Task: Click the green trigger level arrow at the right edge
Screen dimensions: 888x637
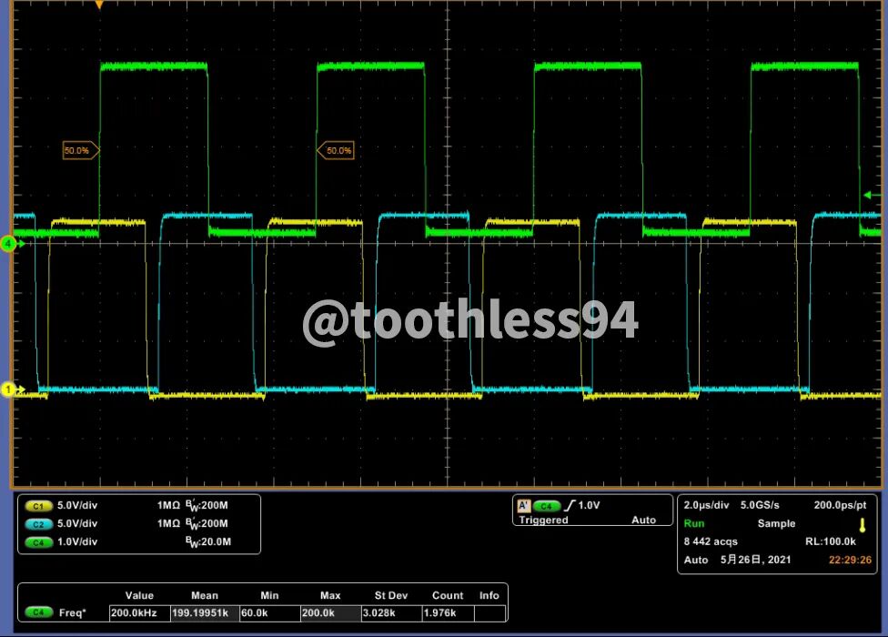Action: 872,196
